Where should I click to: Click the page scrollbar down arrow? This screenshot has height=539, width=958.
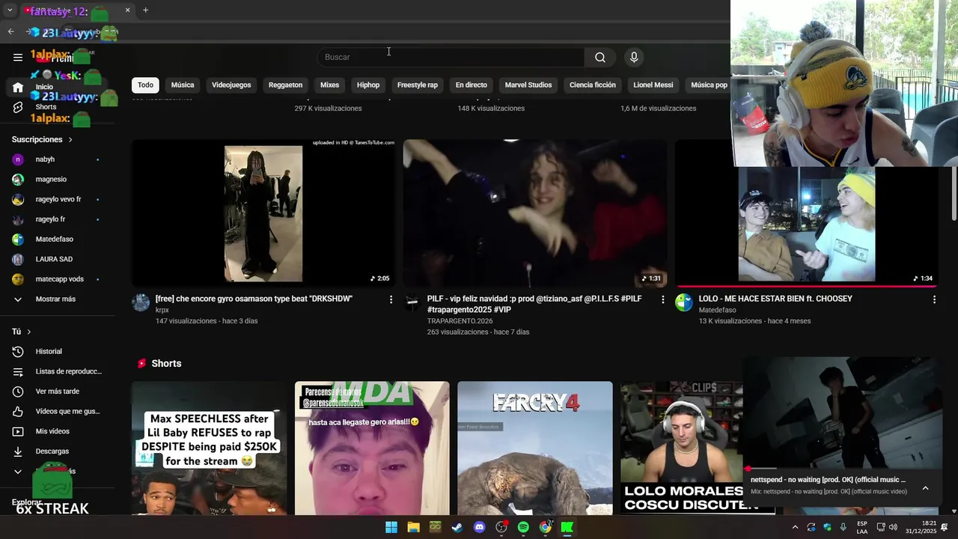coord(954,511)
